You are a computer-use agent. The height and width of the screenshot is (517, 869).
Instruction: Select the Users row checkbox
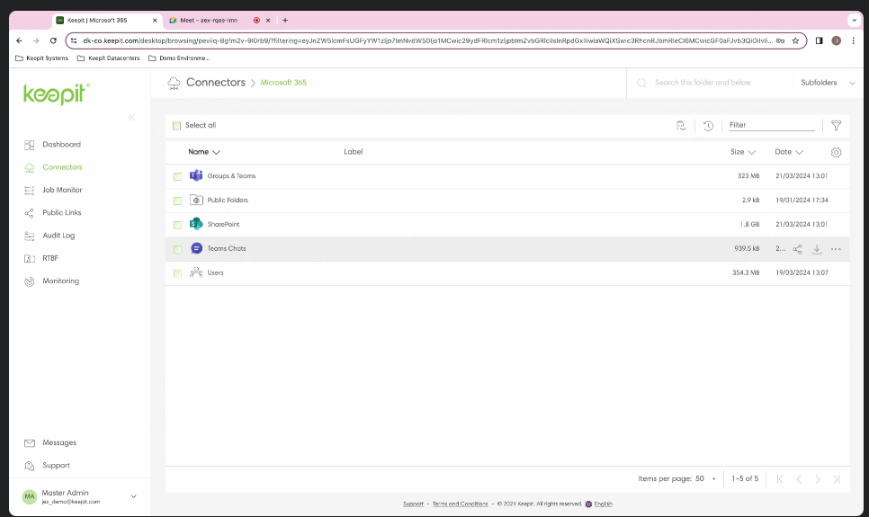177,273
